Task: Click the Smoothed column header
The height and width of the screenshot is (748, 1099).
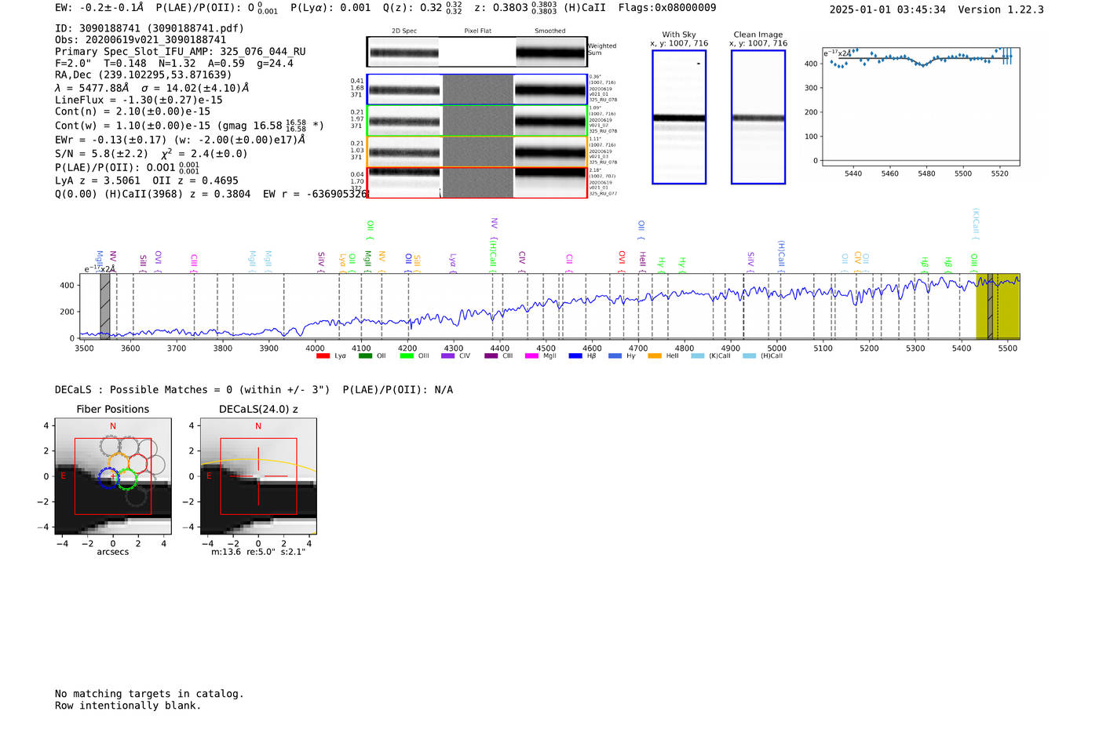Action: pyautogui.click(x=549, y=31)
